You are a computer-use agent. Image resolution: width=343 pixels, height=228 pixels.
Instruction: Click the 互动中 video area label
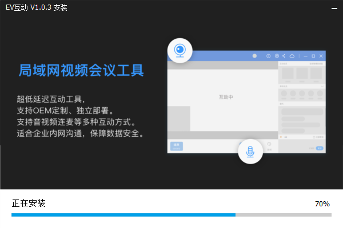226,97
